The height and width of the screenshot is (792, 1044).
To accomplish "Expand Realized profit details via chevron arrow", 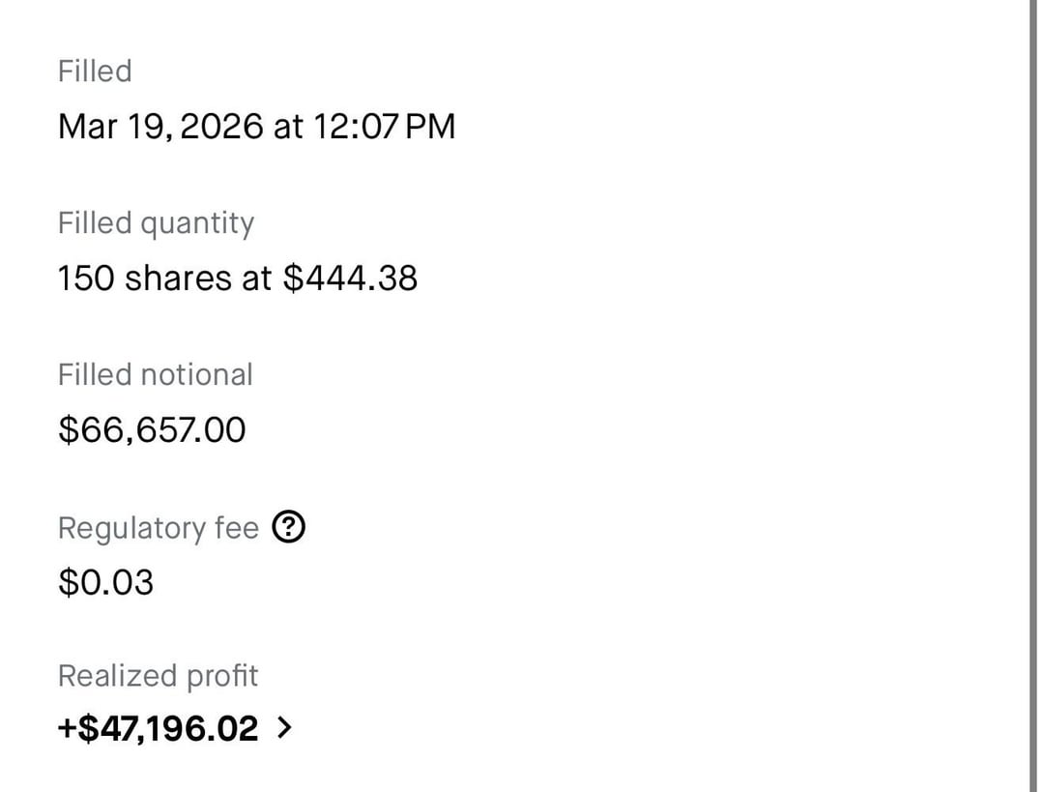I will tap(283, 728).
